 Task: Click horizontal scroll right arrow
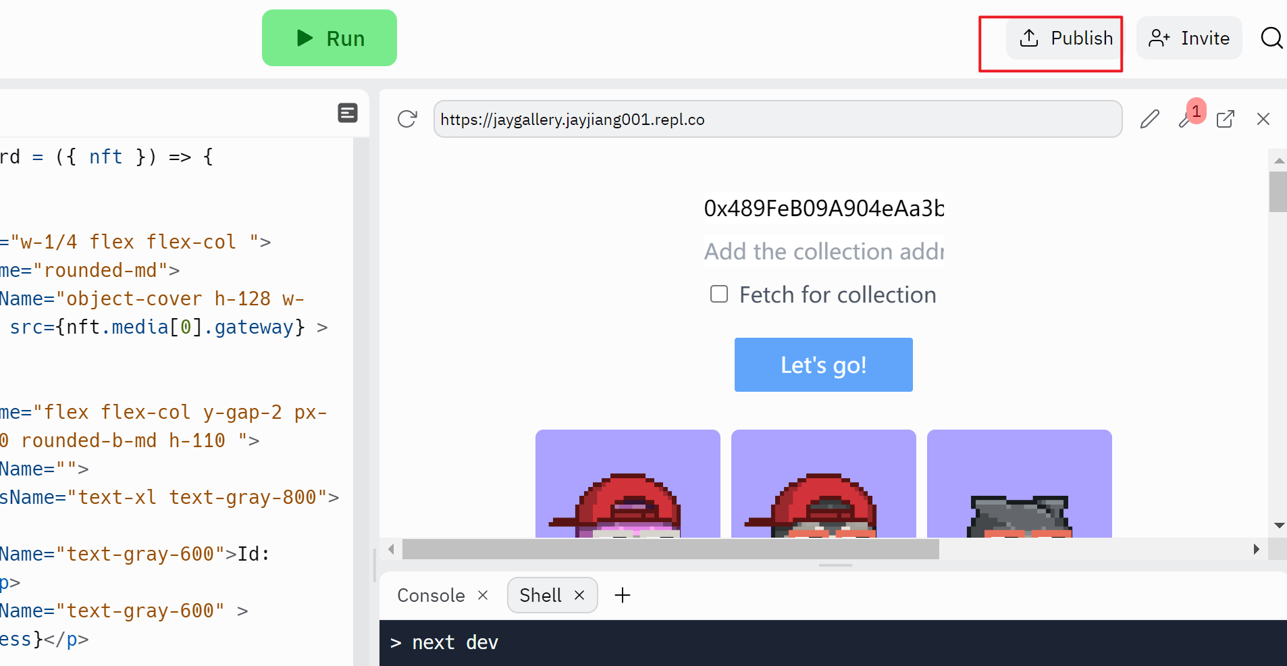coord(1256,549)
